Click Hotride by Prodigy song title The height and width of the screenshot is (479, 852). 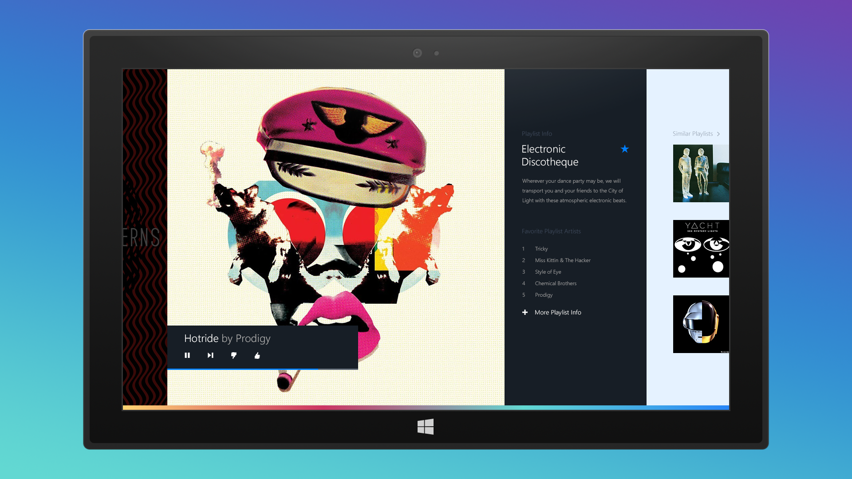point(227,338)
